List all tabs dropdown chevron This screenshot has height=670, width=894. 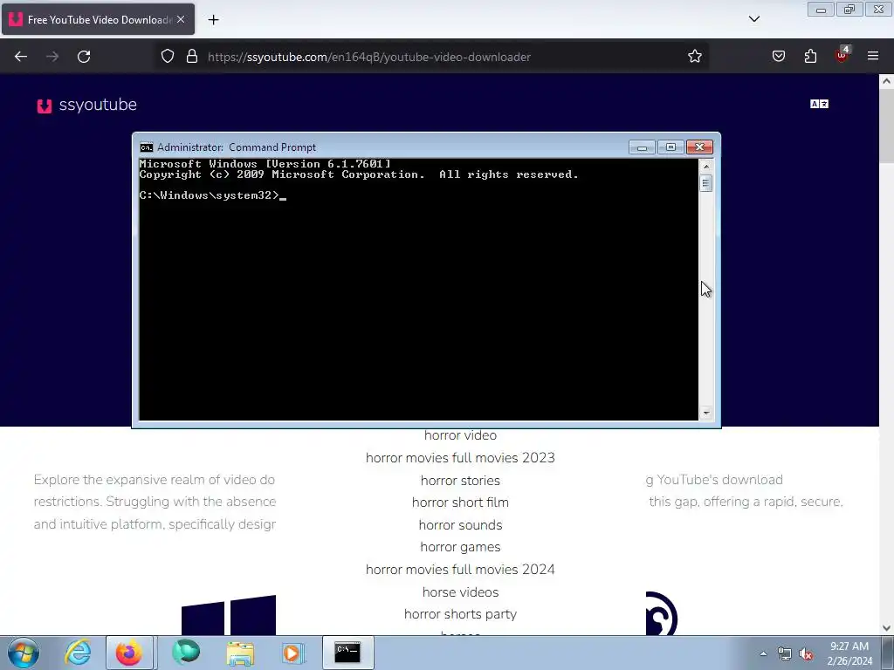(x=753, y=19)
